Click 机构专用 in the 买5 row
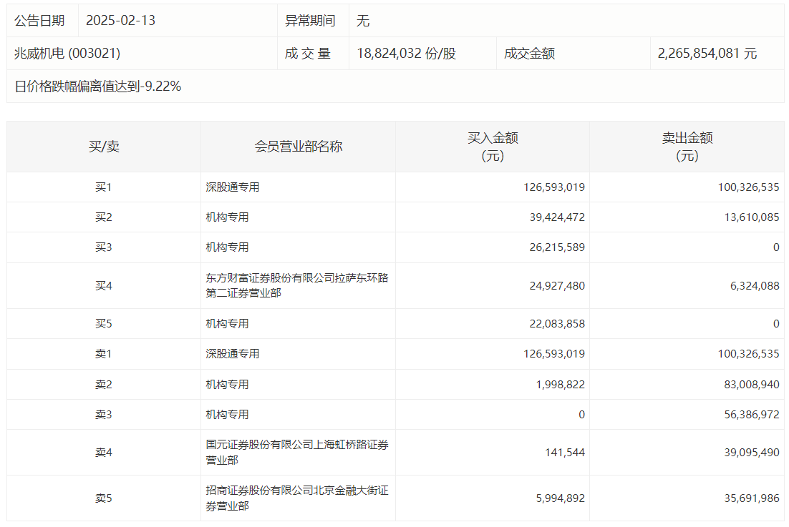789x527 pixels. [x=227, y=324]
